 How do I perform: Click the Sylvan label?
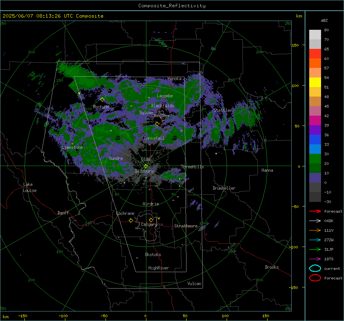click(x=146, y=113)
